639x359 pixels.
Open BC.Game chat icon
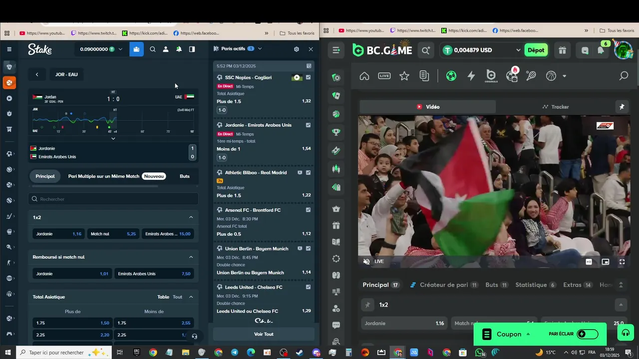[585, 50]
